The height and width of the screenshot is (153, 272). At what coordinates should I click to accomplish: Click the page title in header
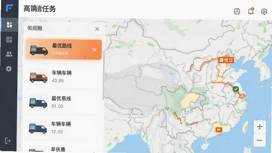pos(39,9)
